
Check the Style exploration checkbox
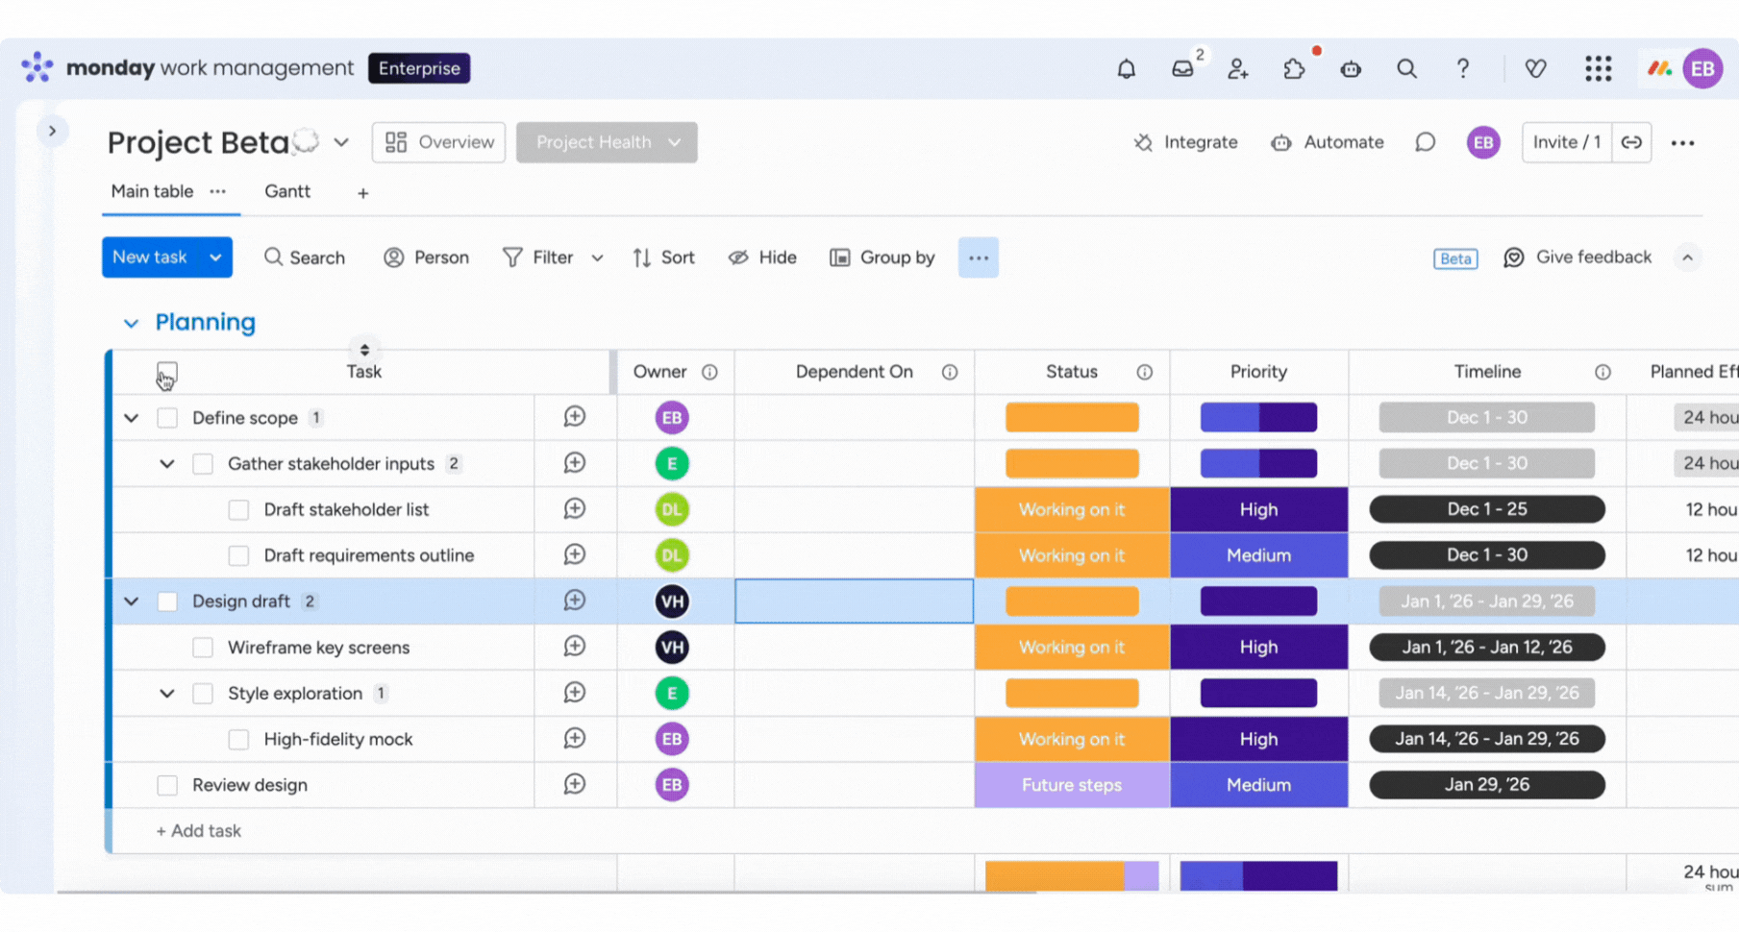click(203, 694)
